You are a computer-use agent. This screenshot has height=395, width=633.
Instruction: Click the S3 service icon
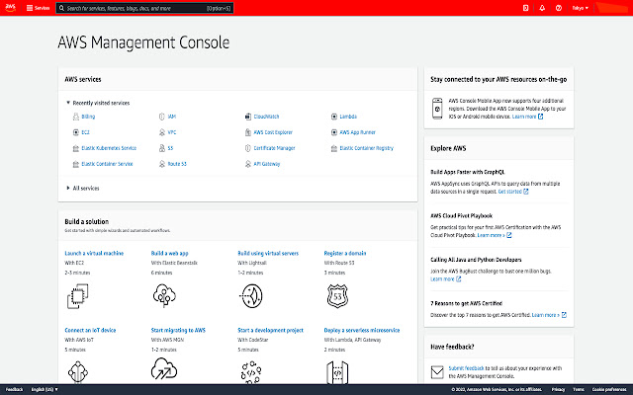coord(159,147)
